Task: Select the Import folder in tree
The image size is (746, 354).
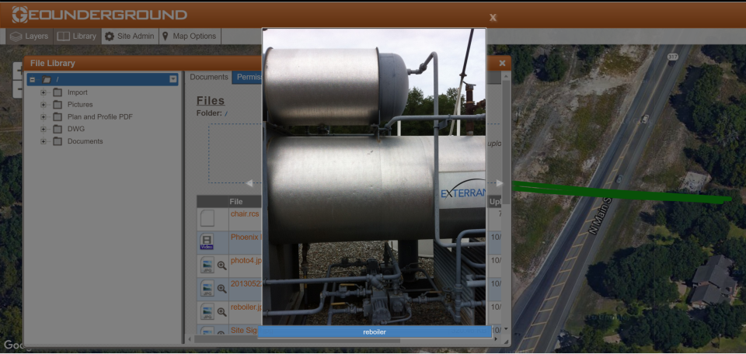Action: click(77, 92)
